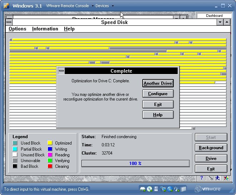Open the Options menu
Screen dimensions: 236x195
click(x=18, y=29)
